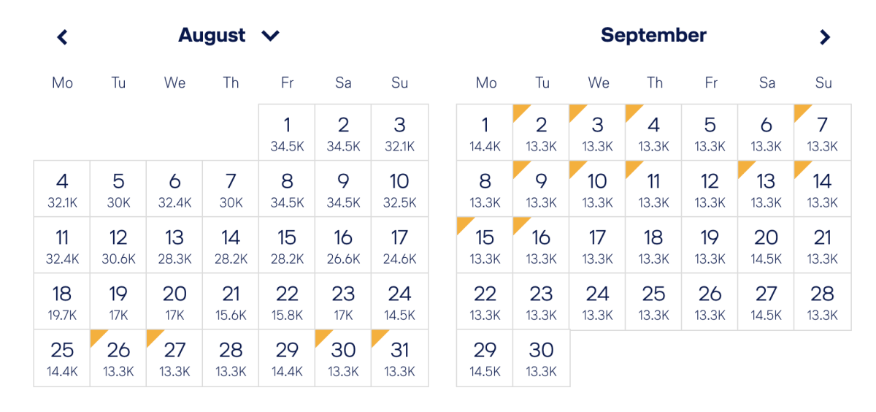Screen dimensions: 876x412
Task: Select August 5 priced 30K
Action: click(x=118, y=188)
